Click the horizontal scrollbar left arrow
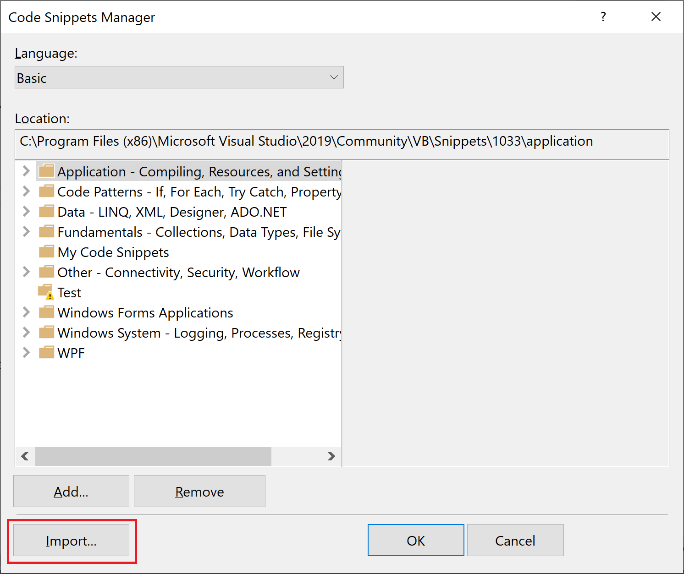The width and height of the screenshot is (684, 574). [x=25, y=456]
